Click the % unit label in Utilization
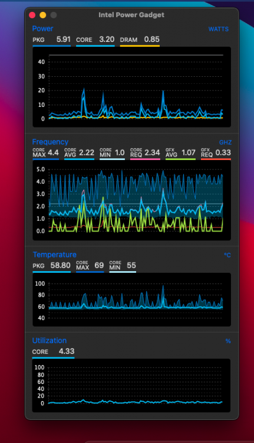 pyautogui.click(x=228, y=341)
